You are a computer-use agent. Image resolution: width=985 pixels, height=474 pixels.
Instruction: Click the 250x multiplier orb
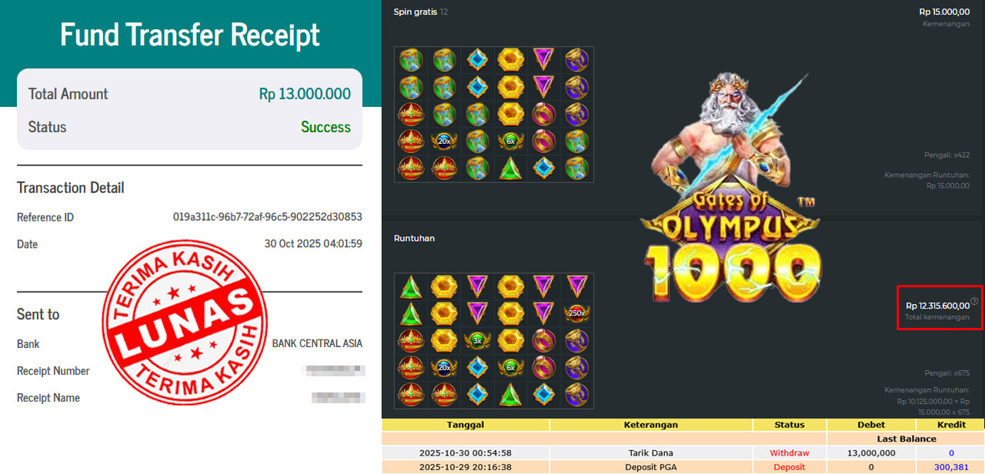576,312
